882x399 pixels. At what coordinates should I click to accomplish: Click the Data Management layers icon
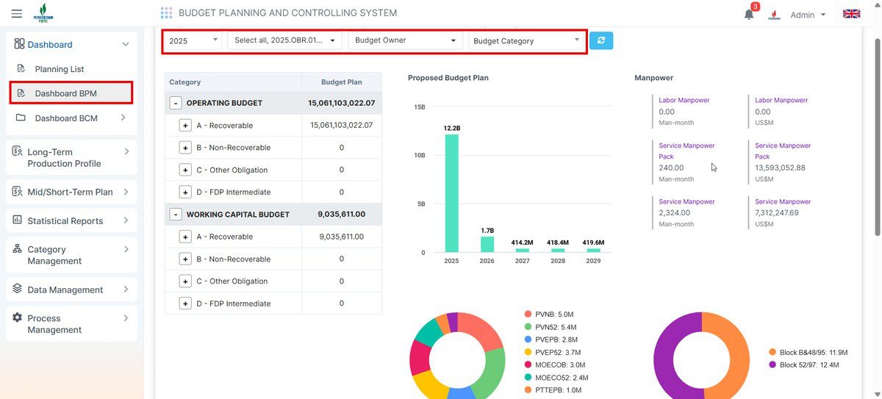point(17,290)
